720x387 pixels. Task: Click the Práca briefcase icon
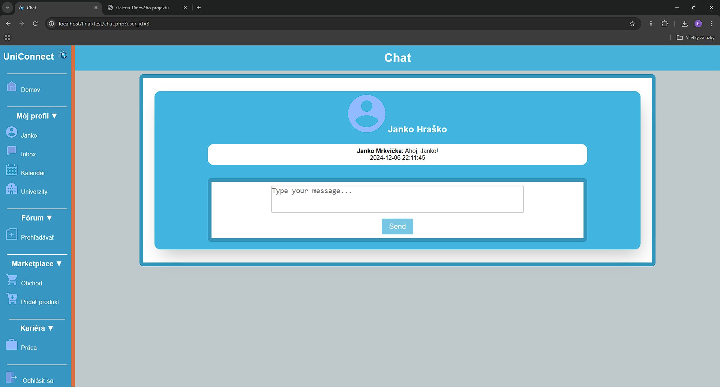pos(12,344)
